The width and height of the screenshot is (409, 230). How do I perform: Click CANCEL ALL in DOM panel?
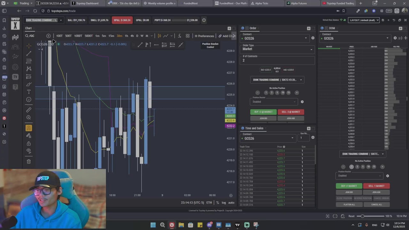coord(376,204)
